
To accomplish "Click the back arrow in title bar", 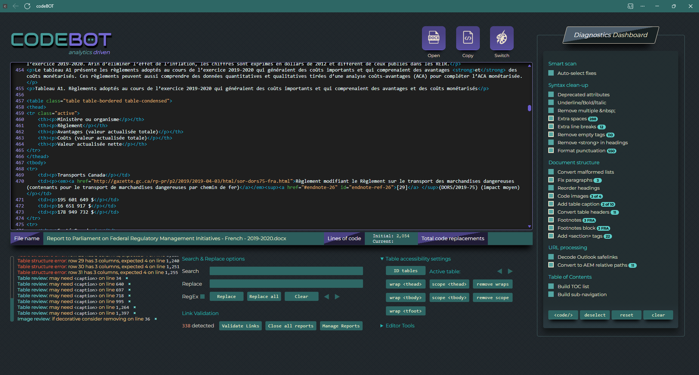I will pos(16,6).
